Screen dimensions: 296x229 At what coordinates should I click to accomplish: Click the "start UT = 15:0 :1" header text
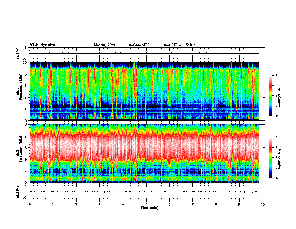click(x=181, y=45)
